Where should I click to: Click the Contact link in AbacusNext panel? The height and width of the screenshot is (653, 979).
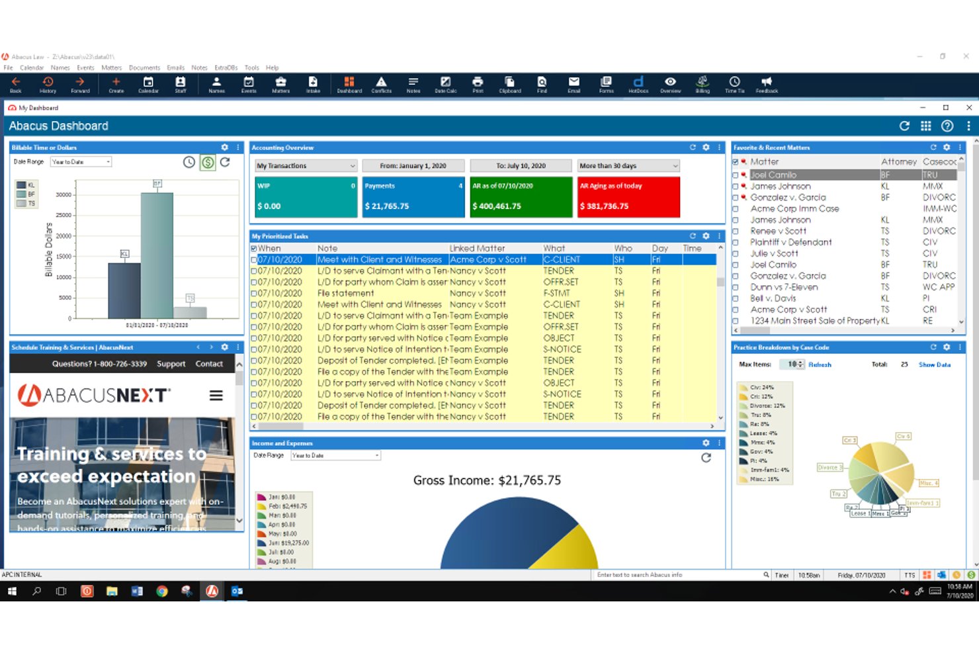(209, 364)
